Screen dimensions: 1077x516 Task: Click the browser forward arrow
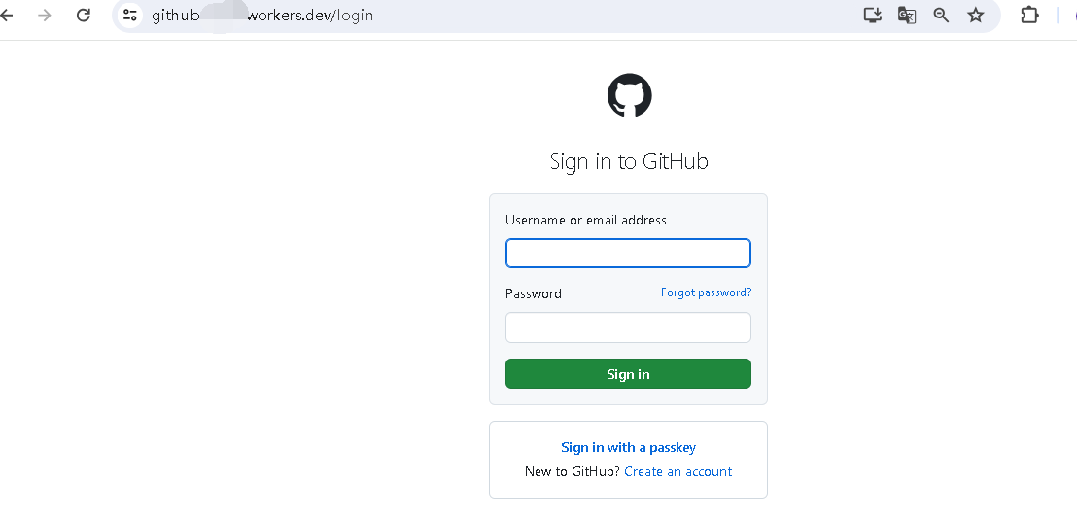coord(45,15)
